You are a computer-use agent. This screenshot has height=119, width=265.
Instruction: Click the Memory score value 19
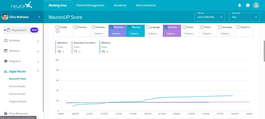103,52
